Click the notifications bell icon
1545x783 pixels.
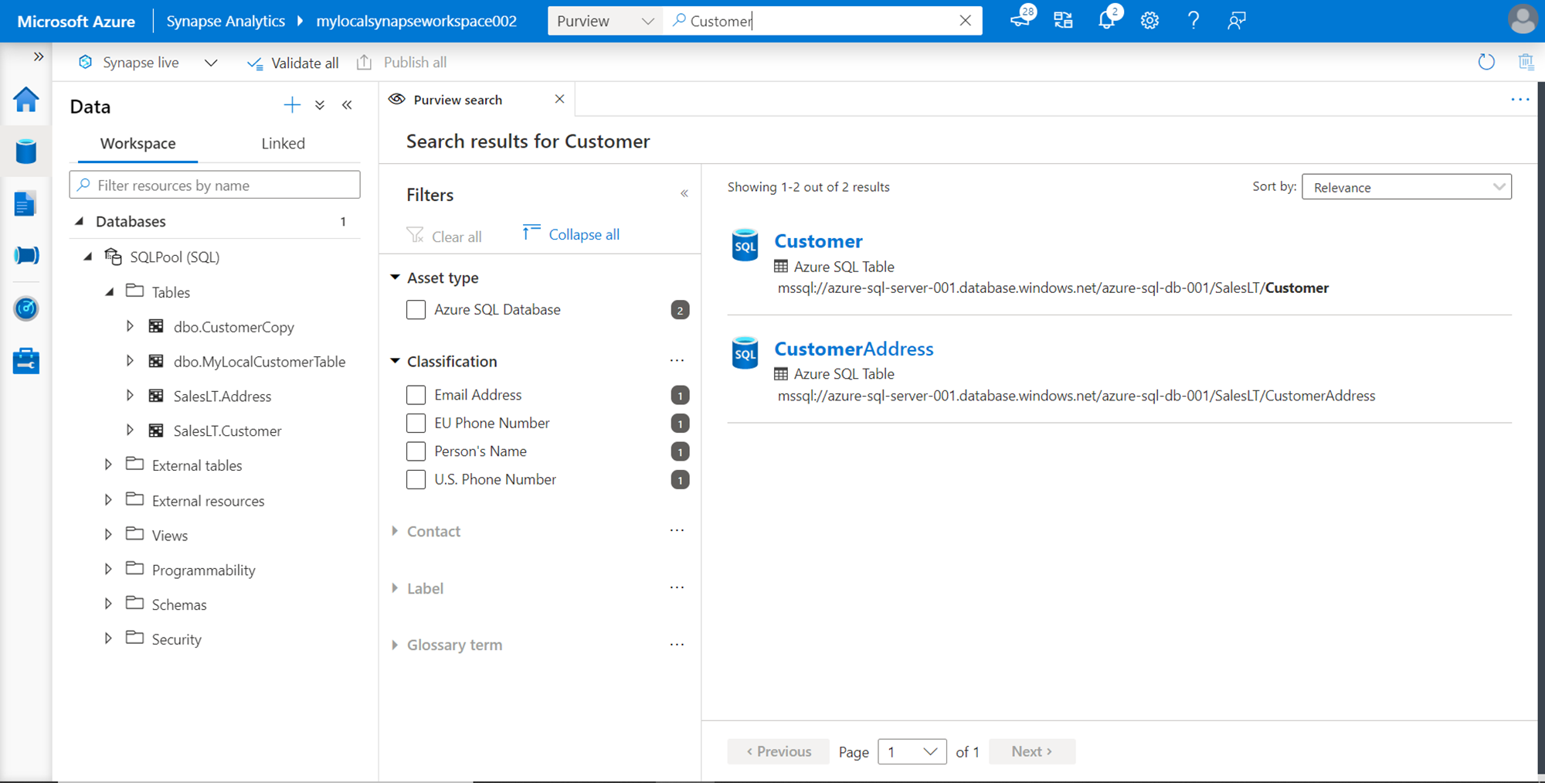click(1106, 21)
